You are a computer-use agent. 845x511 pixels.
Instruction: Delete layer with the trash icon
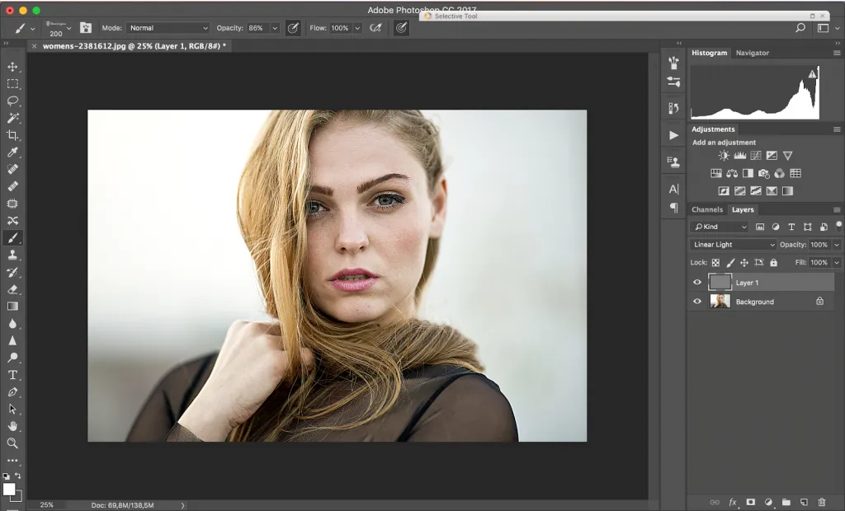(822, 502)
